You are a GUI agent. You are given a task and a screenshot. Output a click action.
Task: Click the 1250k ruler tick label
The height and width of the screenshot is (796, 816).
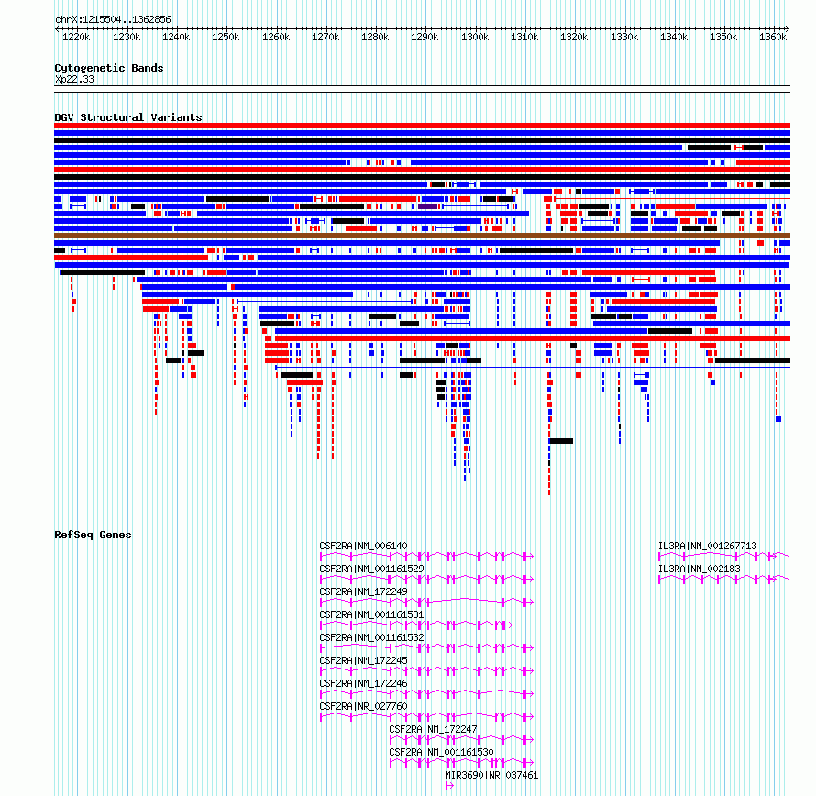pyautogui.click(x=226, y=37)
